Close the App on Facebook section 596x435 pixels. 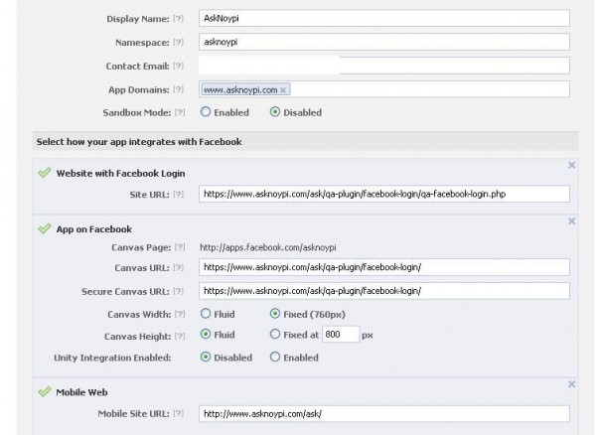coord(571,220)
